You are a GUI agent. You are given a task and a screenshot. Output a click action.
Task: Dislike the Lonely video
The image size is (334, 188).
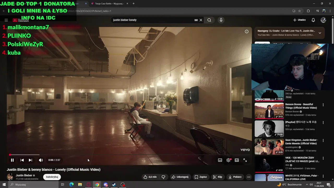[163, 177]
